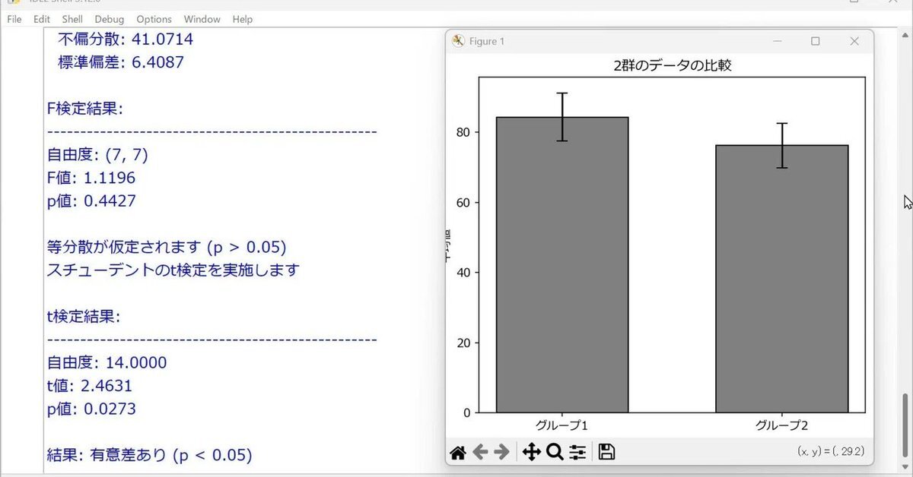Open the Window menu
This screenshot has height=477, width=913.
point(202,19)
